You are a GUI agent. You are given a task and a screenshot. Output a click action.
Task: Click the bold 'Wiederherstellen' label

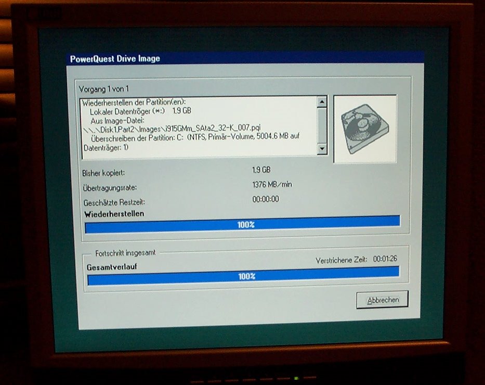coord(114,214)
